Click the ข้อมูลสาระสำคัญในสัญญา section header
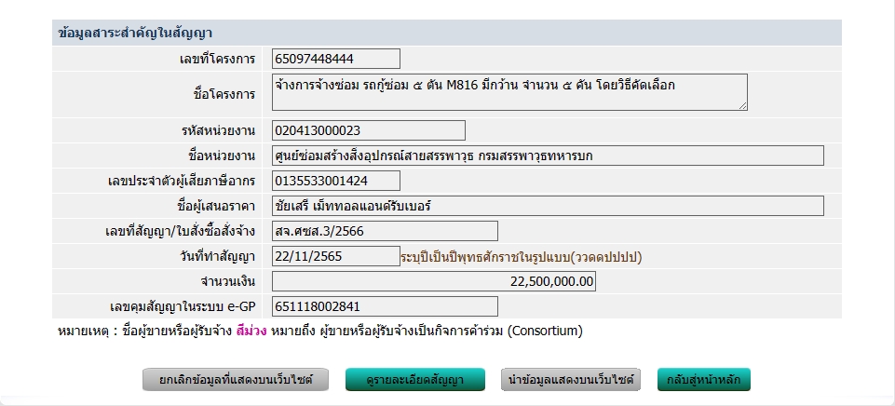This screenshot has width=895, height=406. [x=135, y=33]
